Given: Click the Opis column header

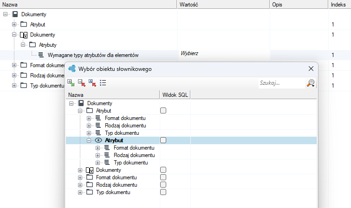Looking at the screenshot, I should [x=299, y=5].
